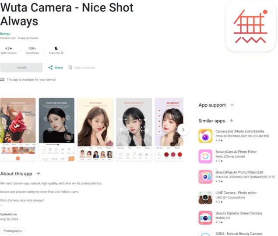
Task: Open SODA - Natural Beauty Camera title
Action: pyautogui.click(x=239, y=233)
